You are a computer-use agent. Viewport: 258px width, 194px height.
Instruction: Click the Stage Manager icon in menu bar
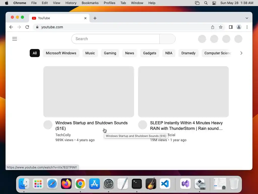(x=197, y=3)
